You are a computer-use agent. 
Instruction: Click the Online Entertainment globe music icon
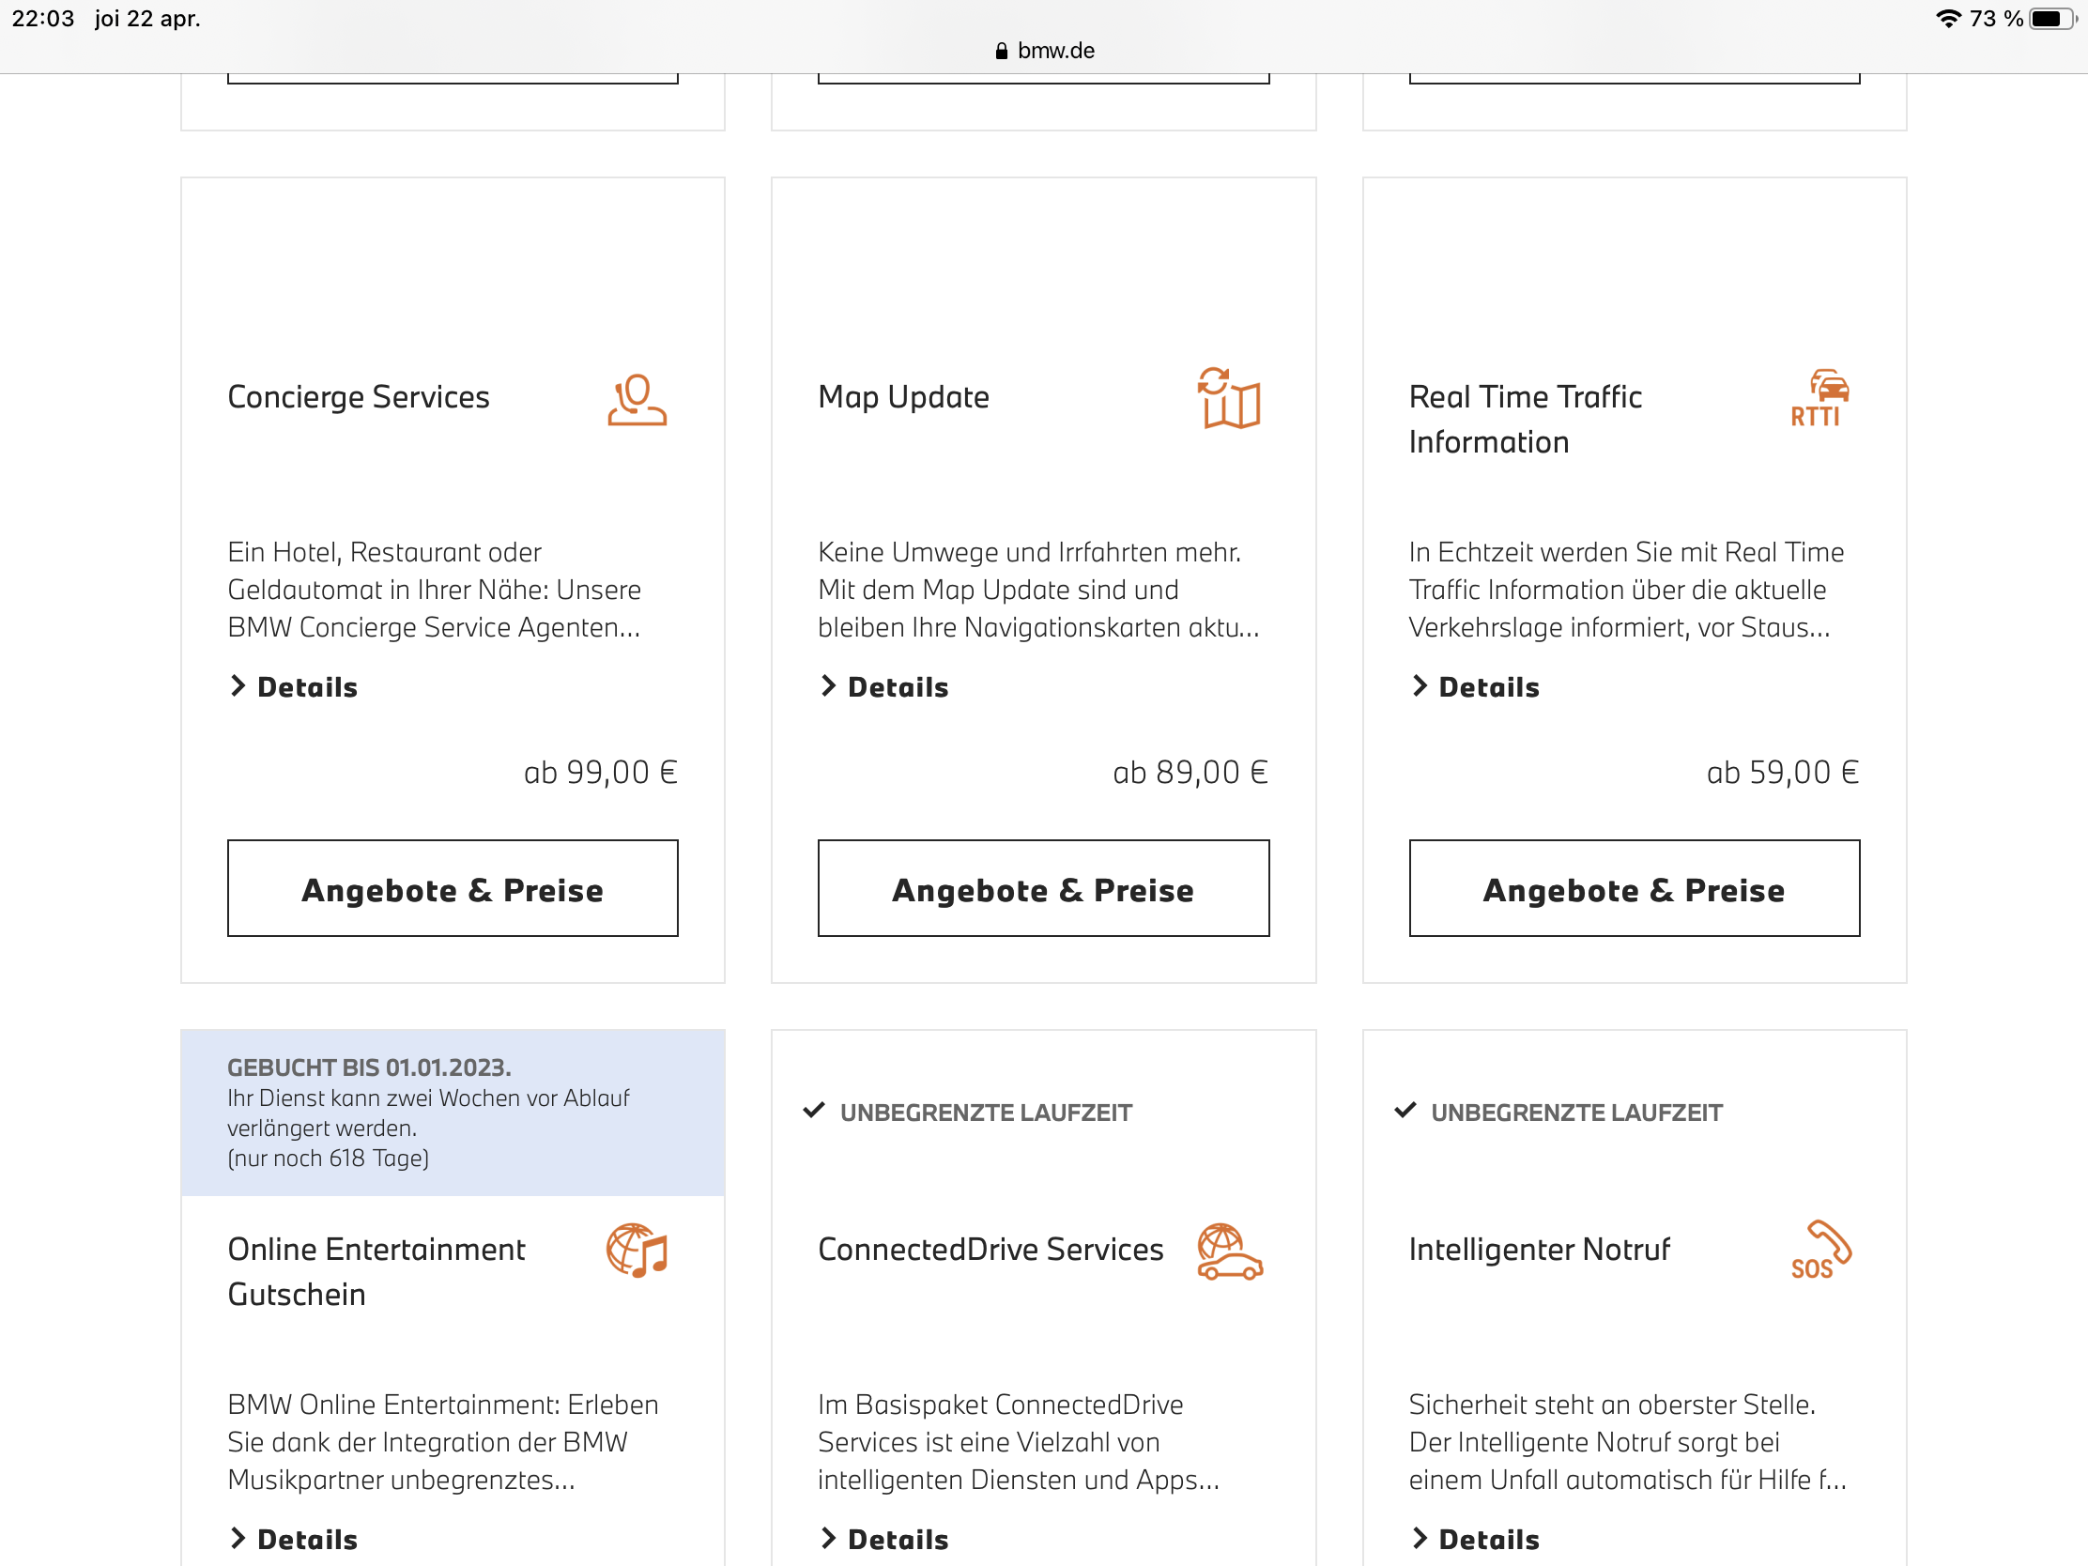click(637, 1251)
